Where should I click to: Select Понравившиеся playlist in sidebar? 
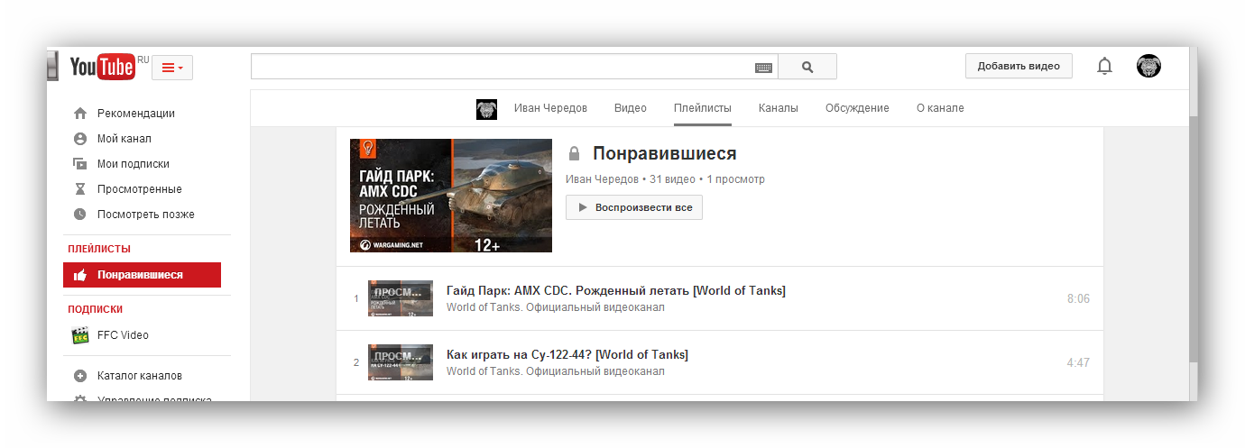pos(142,275)
